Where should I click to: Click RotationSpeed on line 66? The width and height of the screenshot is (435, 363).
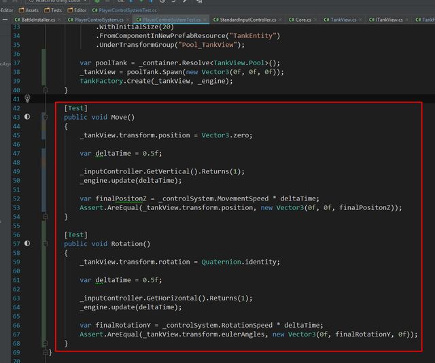click(x=247, y=325)
